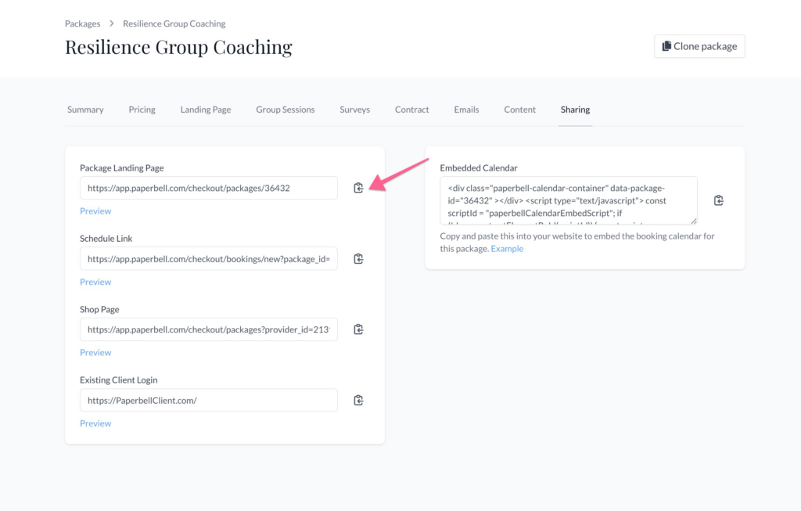Switch to the Pricing tab
The width and height of the screenshot is (801, 511).
(142, 110)
